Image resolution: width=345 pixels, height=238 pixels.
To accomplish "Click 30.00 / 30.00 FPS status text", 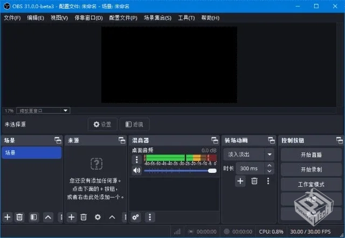I will pos(310,232).
